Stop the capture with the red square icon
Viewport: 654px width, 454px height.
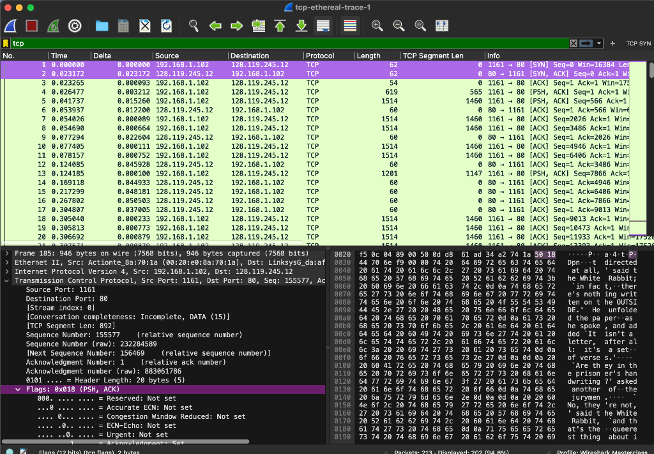[32, 26]
